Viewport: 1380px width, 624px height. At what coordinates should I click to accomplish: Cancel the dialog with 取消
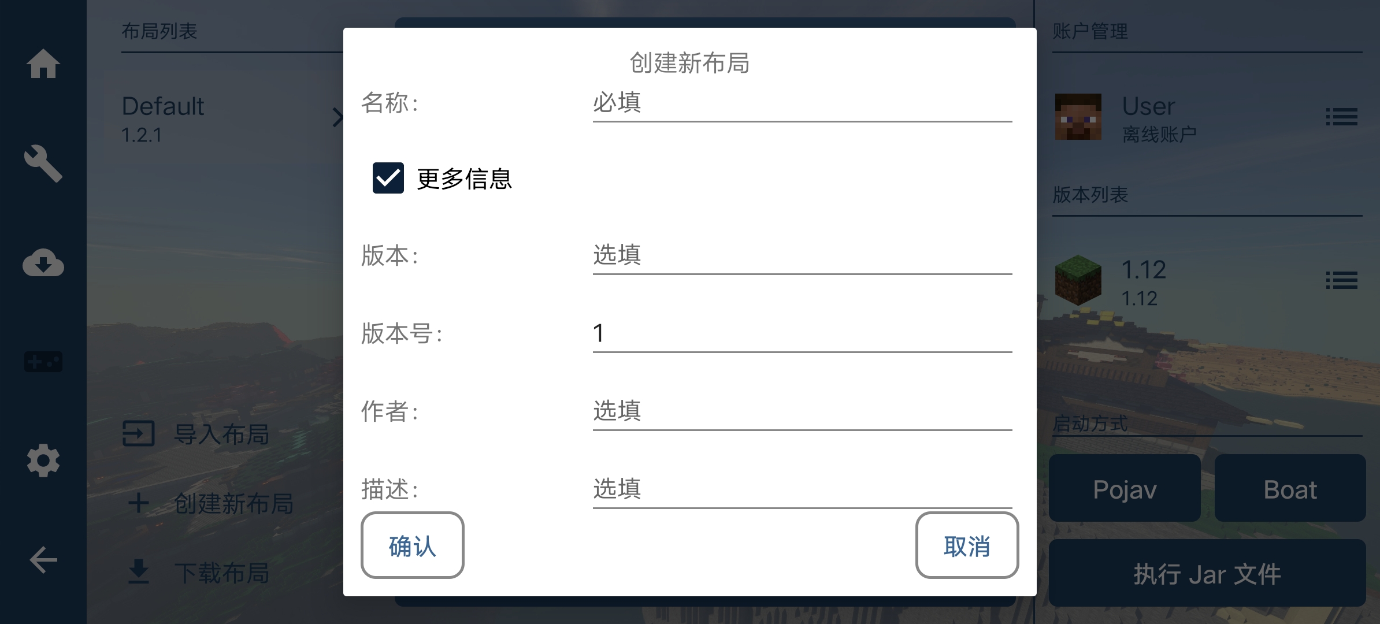pyautogui.click(x=967, y=545)
